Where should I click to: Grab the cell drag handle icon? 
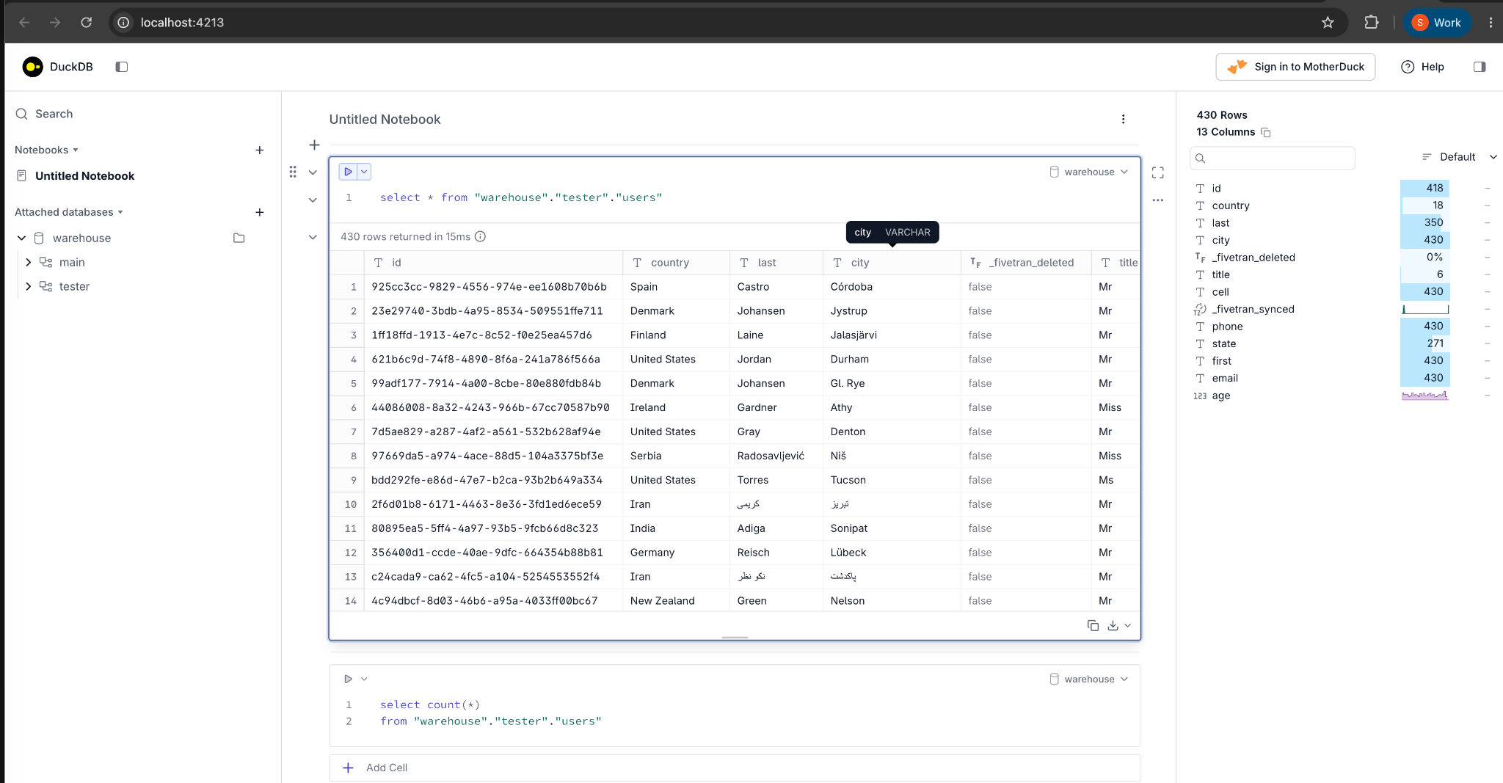[x=293, y=172]
